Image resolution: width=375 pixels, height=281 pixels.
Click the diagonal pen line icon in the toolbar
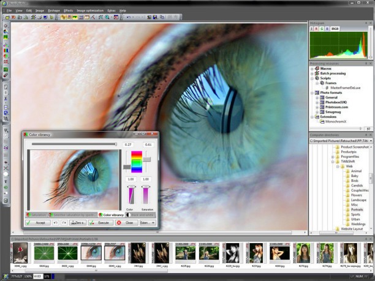(93, 17)
